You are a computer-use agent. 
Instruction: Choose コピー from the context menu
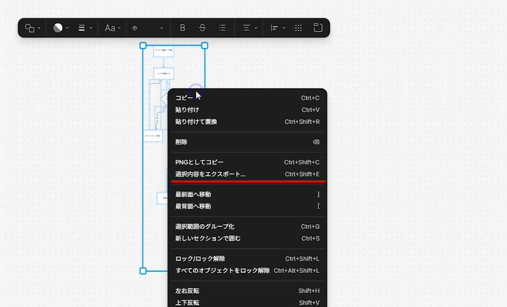click(x=184, y=98)
